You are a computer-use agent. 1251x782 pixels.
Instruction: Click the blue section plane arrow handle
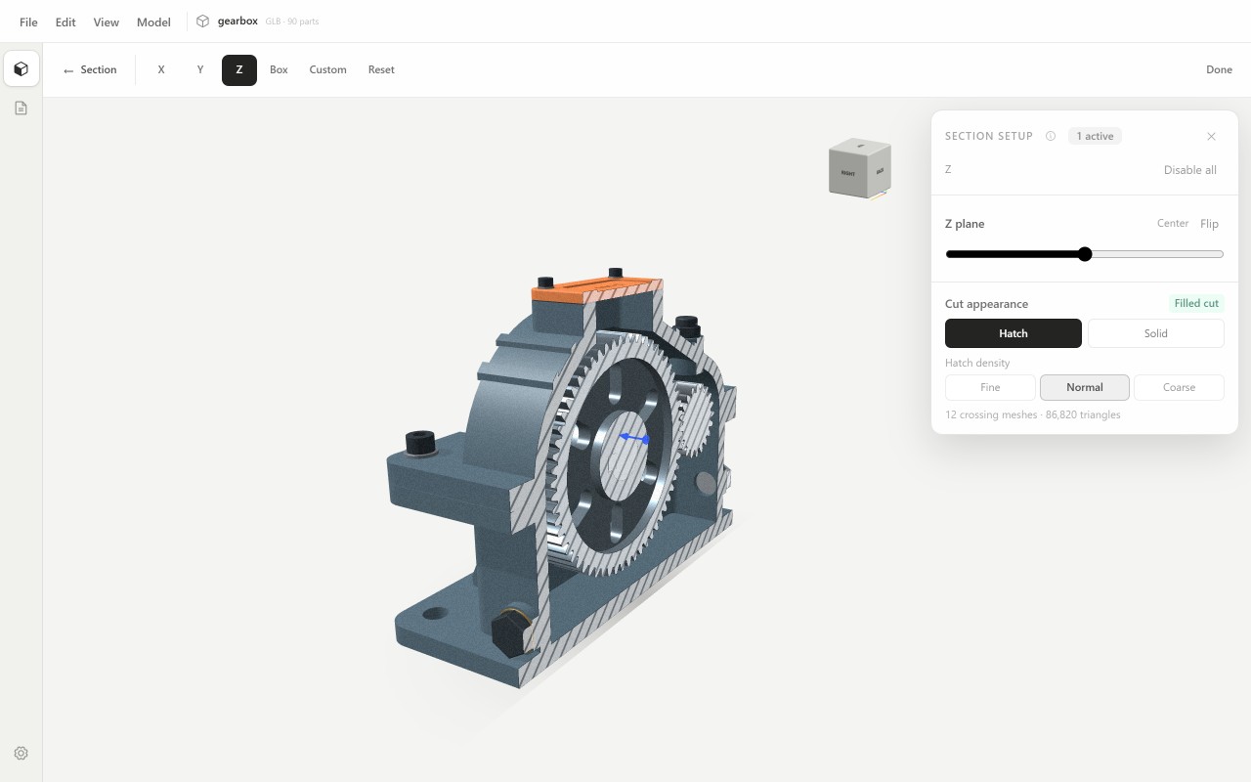tap(634, 438)
